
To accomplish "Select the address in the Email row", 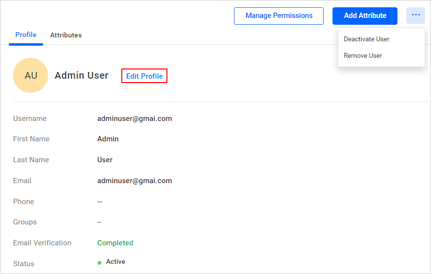I will [134, 181].
